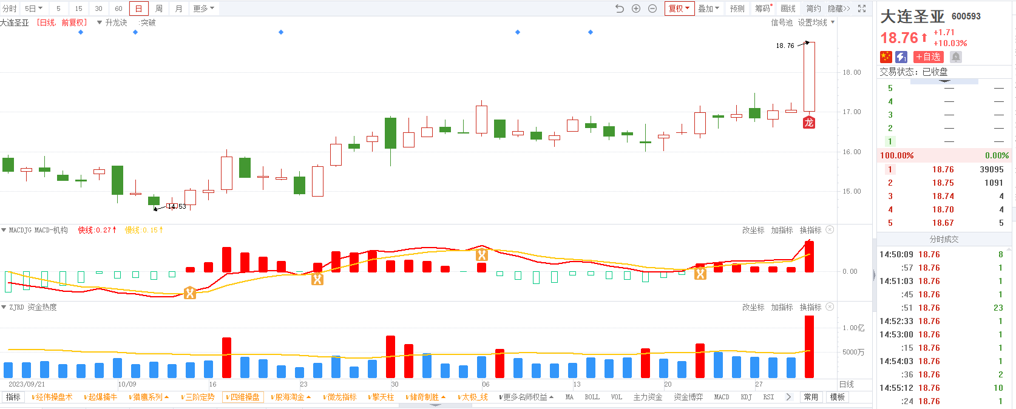Screen dimensions: 1016x409
Task: Click the red 龙 dragon marker on chart
Action: (x=809, y=123)
